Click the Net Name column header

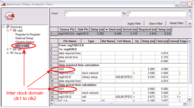108,41
